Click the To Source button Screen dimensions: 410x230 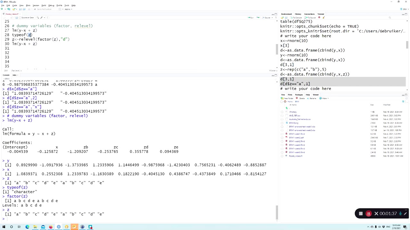click(310, 18)
